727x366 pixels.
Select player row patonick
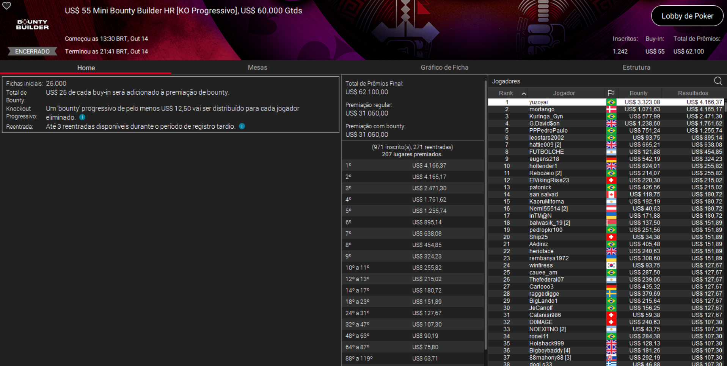coord(606,187)
